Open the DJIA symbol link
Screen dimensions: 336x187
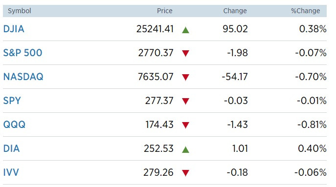14,29
